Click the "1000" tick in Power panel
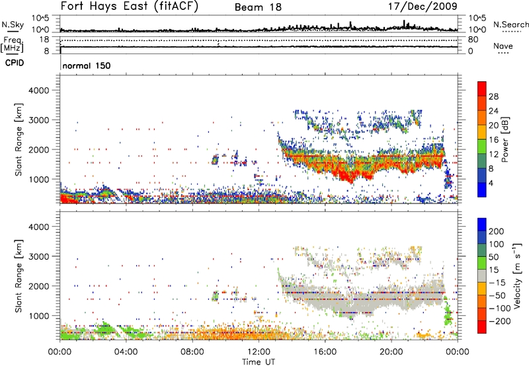The height and width of the screenshot is (366, 529). coord(38,179)
